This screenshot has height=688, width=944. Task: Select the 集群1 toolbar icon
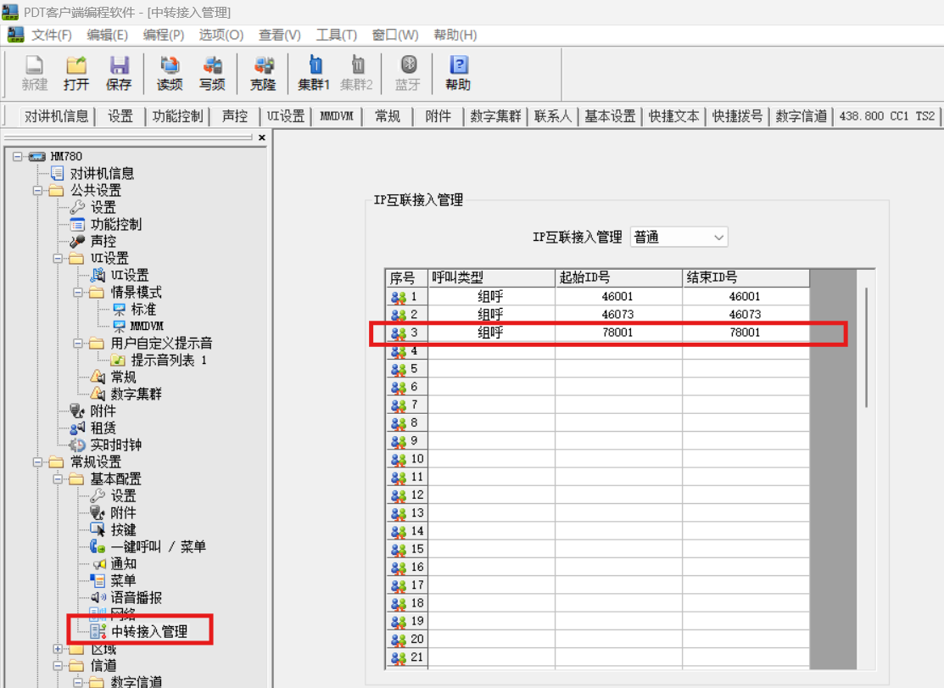click(x=314, y=73)
